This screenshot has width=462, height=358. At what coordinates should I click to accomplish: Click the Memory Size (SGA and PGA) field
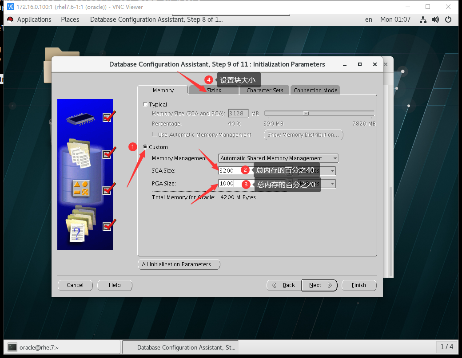pos(238,113)
